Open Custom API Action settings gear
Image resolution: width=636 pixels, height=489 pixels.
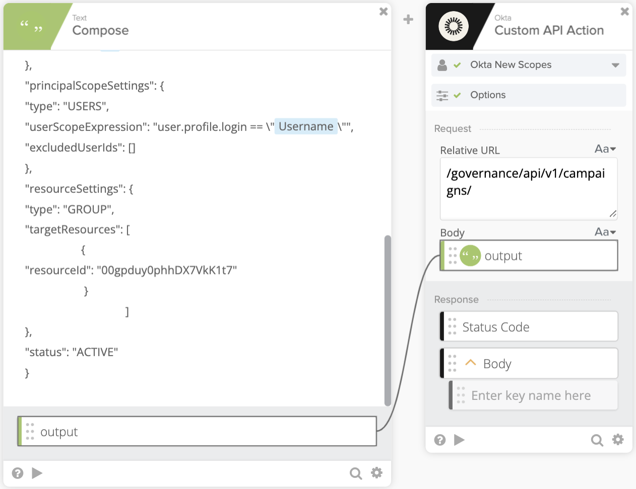coord(618,440)
